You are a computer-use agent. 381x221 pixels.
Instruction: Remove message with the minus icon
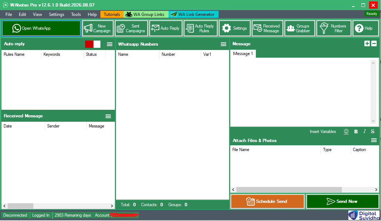(x=374, y=43)
